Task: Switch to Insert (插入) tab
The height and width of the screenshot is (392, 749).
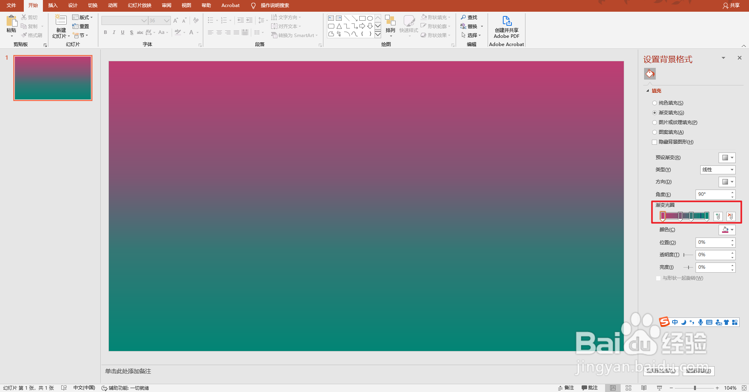Action: pyautogui.click(x=53, y=5)
